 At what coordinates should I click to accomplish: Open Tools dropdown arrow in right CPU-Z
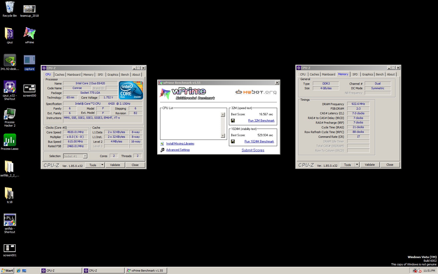(357, 165)
